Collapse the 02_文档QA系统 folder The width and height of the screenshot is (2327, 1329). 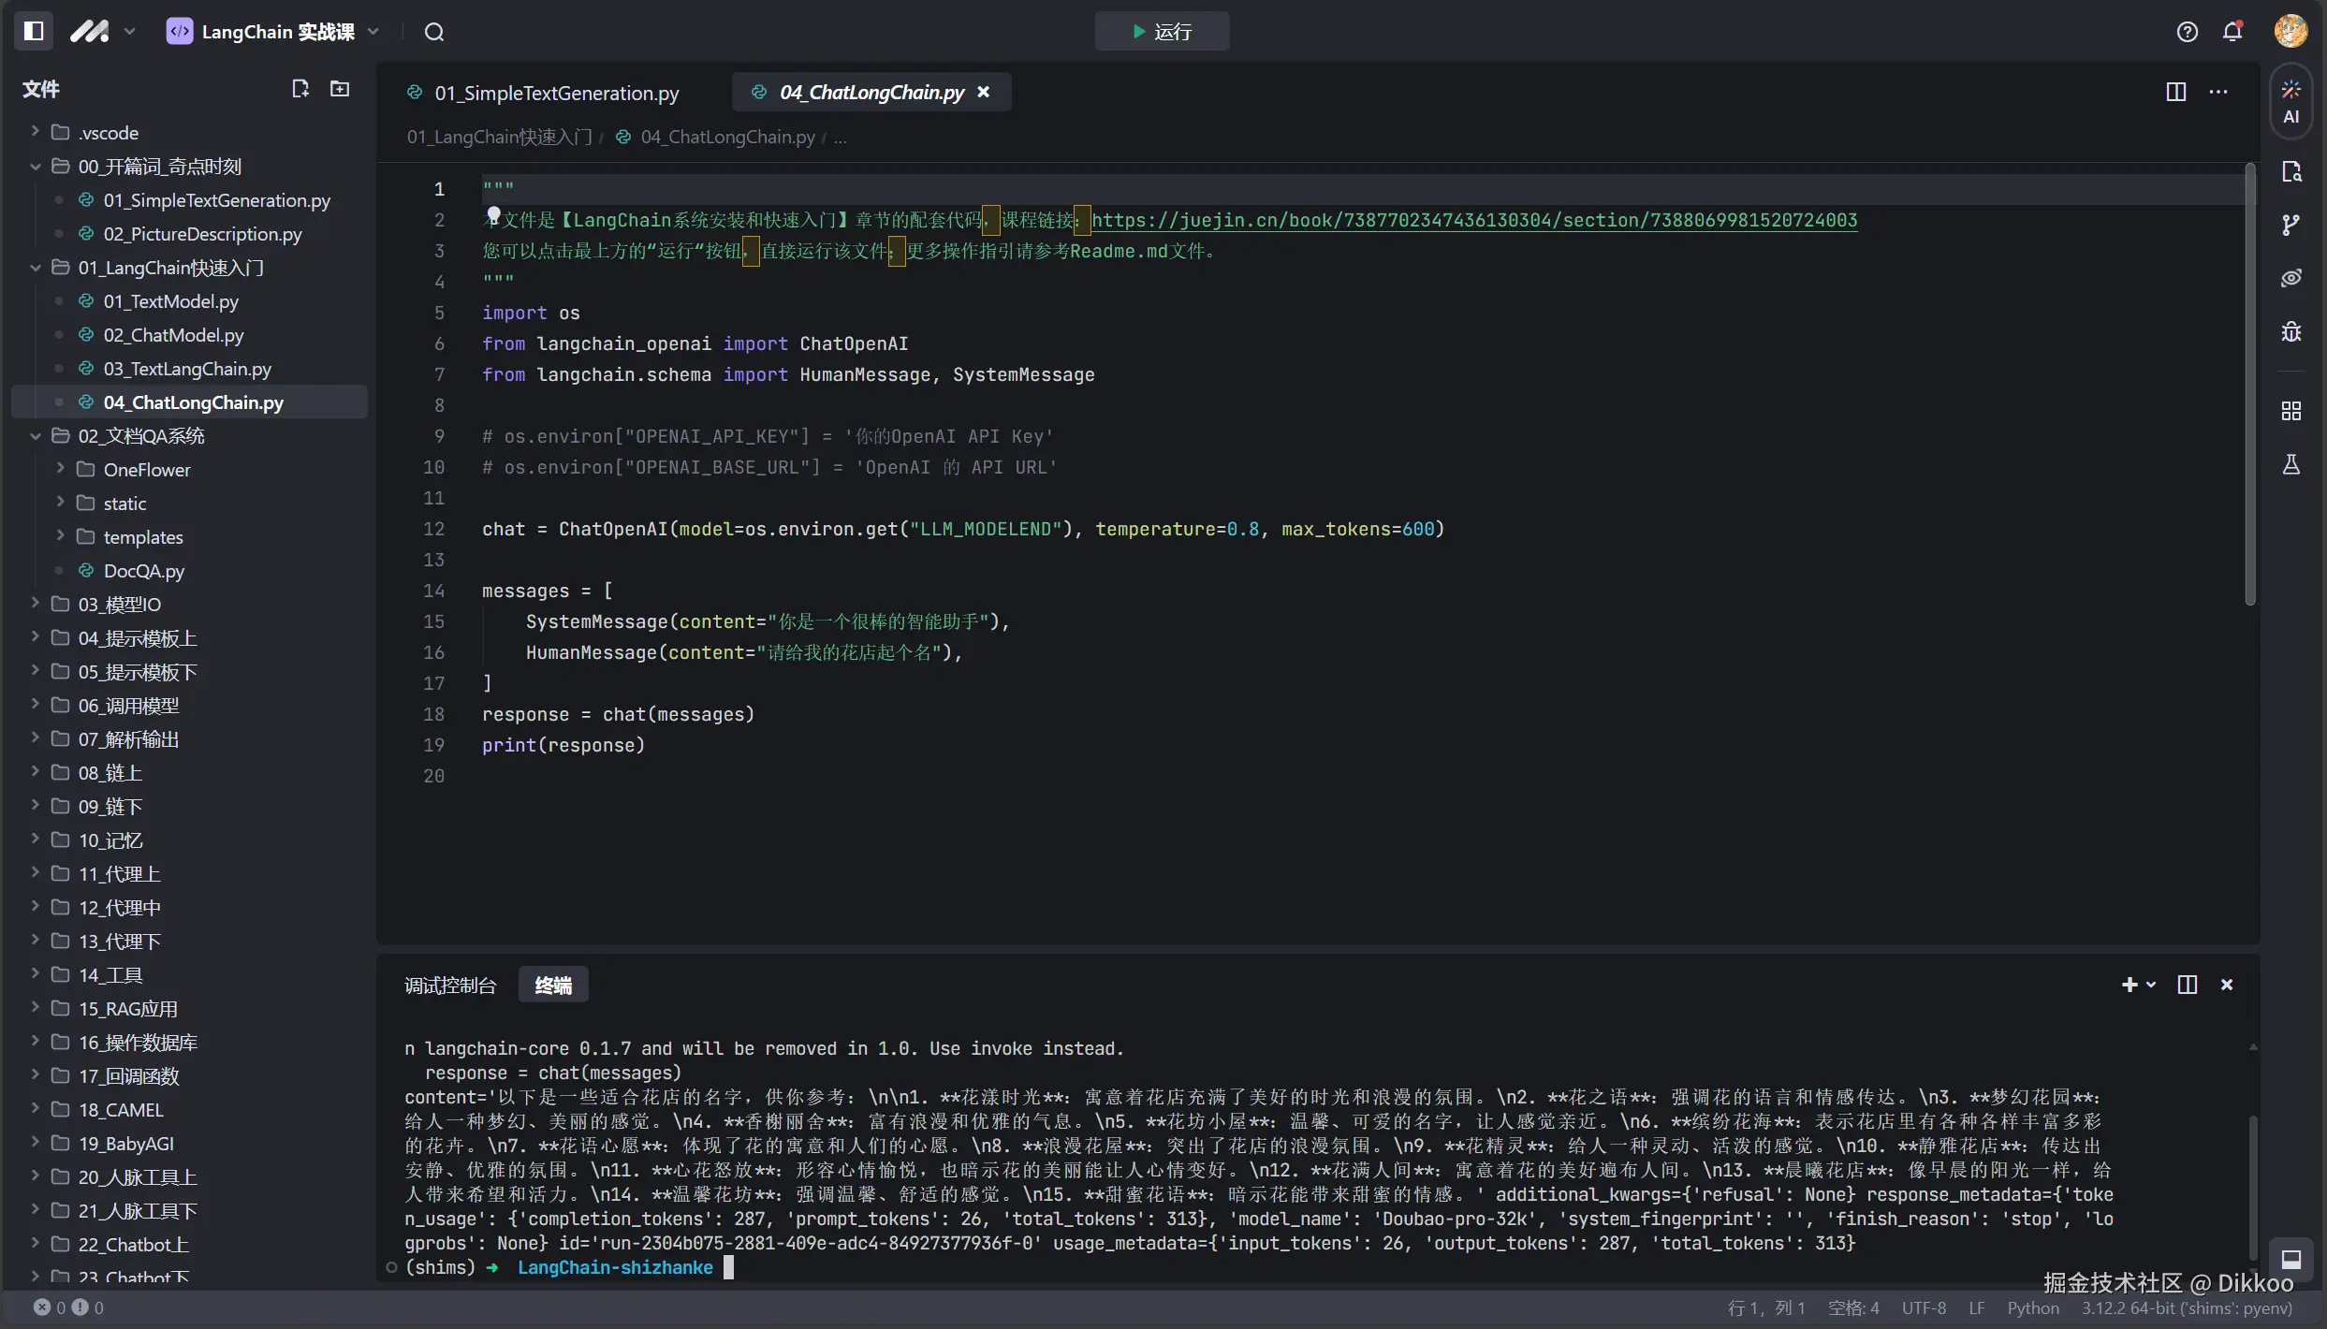coord(35,436)
